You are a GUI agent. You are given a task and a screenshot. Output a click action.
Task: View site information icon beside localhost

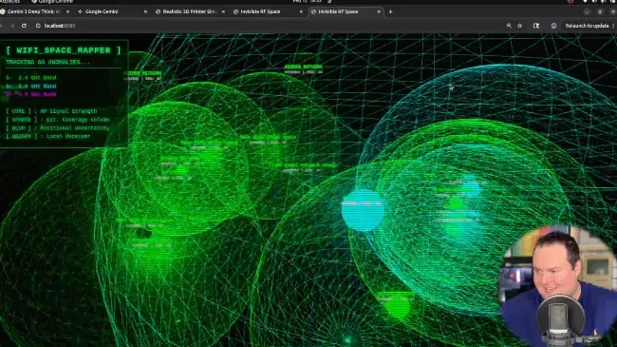pyautogui.click(x=38, y=26)
